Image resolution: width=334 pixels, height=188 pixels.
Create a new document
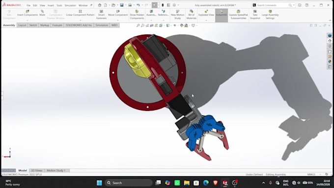click(106, 5)
